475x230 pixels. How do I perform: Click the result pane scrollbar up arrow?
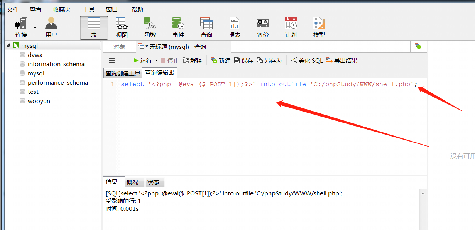(423, 193)
